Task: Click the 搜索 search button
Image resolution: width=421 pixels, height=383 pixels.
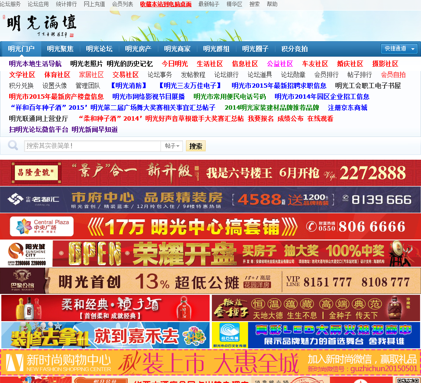Action: pos(196,146)
